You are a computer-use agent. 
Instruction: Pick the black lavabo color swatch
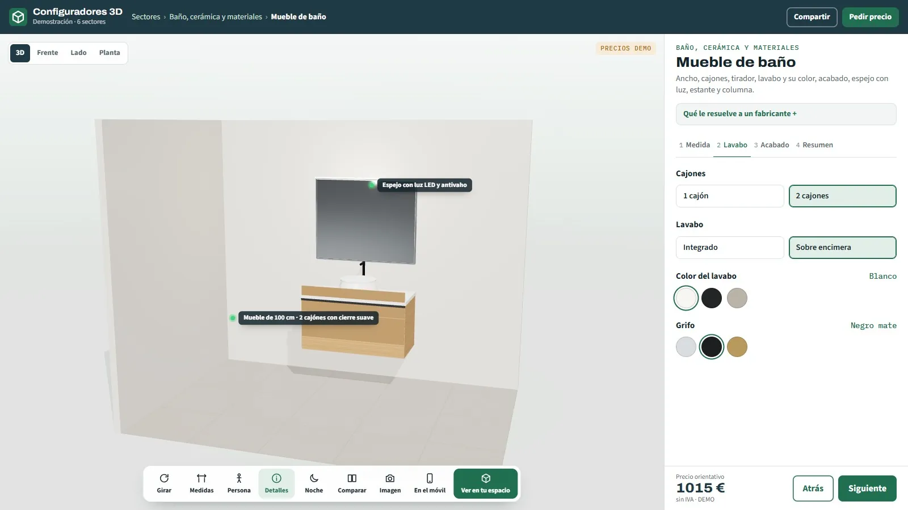tap(712, 298)
